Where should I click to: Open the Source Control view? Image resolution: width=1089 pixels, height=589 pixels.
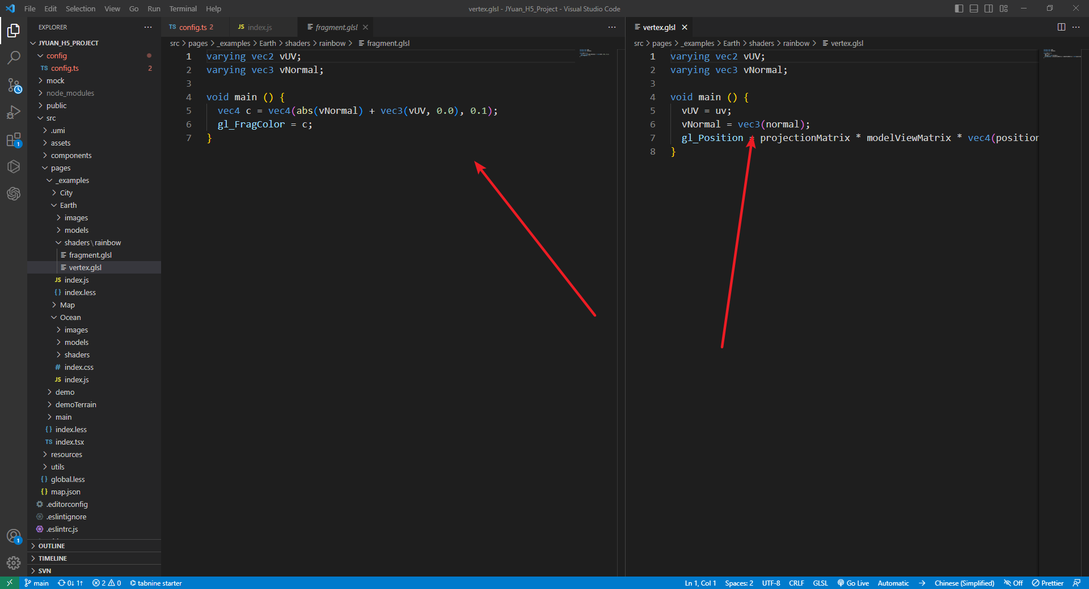coord(14,85)
